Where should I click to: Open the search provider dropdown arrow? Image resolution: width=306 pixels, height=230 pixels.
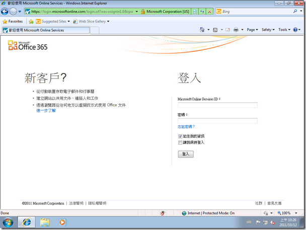(301, 11)
